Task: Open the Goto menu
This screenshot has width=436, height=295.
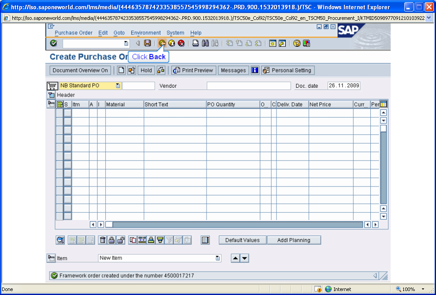Action: click(119, 33)
